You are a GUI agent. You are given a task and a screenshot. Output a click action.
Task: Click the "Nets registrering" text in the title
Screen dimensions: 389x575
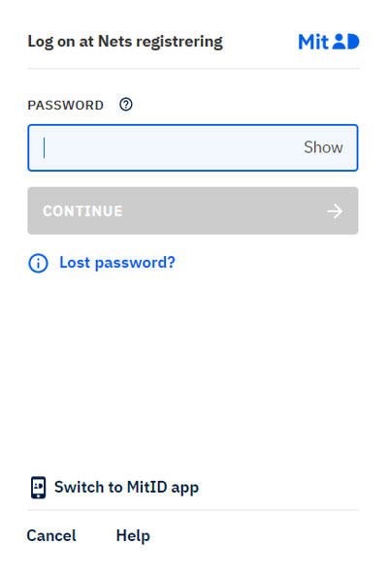160,42
